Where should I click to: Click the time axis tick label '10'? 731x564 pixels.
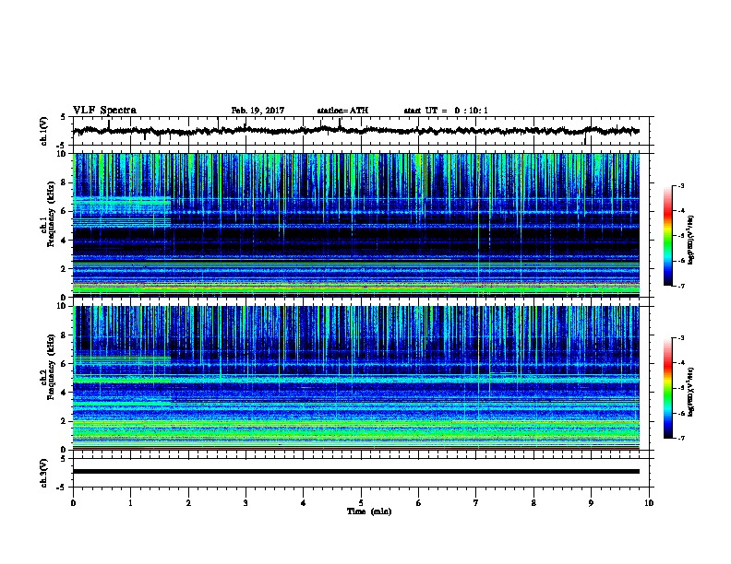[x=649, y=502]
